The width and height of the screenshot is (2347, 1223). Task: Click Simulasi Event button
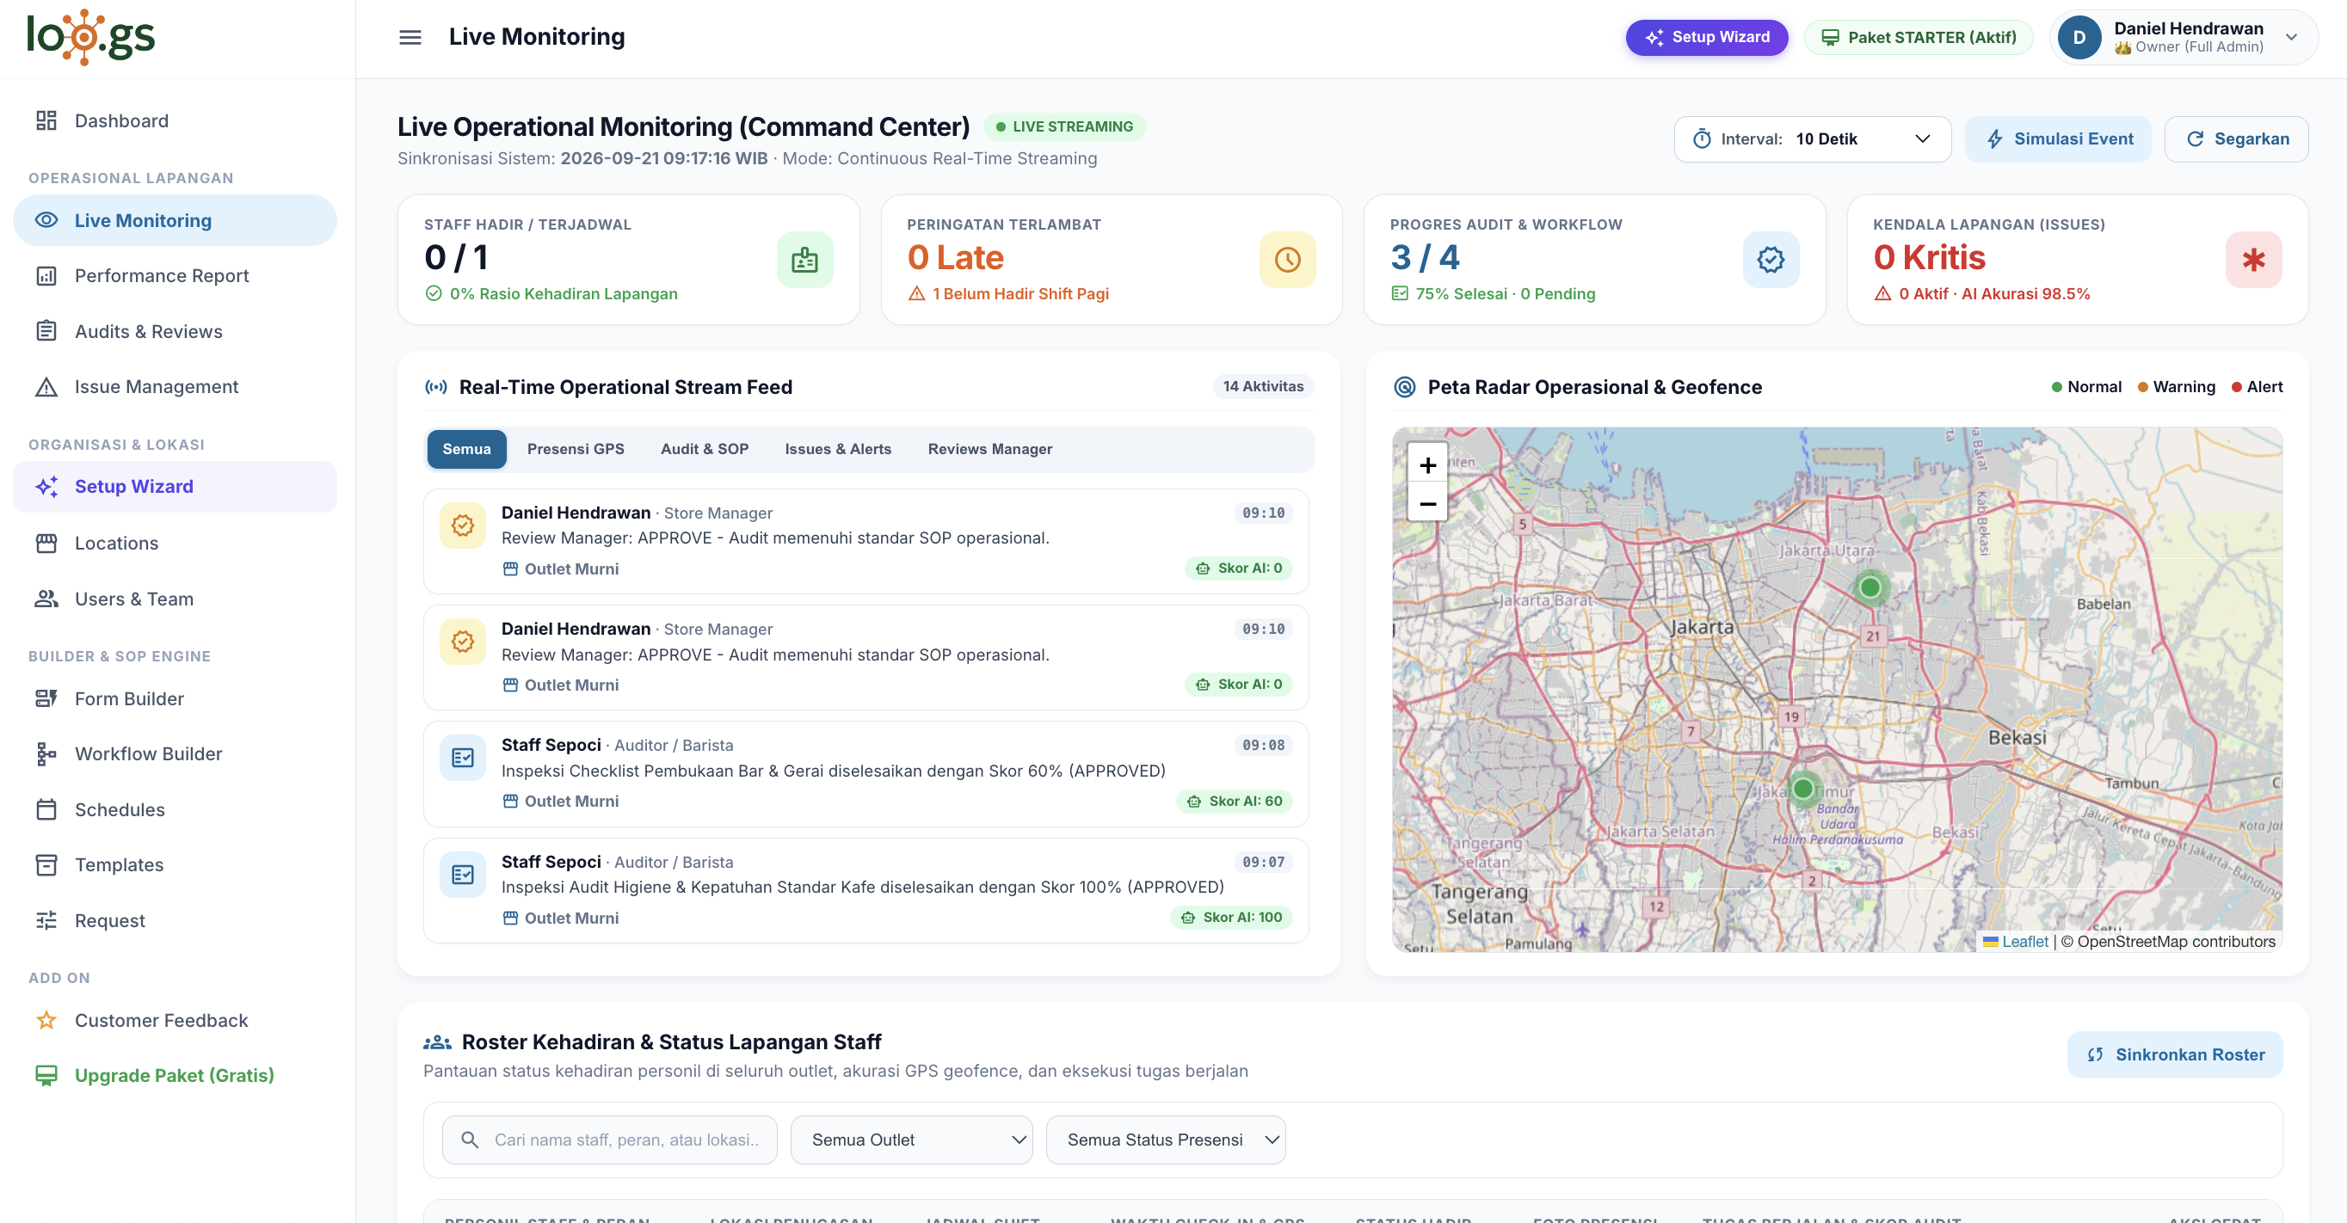pos(2058,139)
